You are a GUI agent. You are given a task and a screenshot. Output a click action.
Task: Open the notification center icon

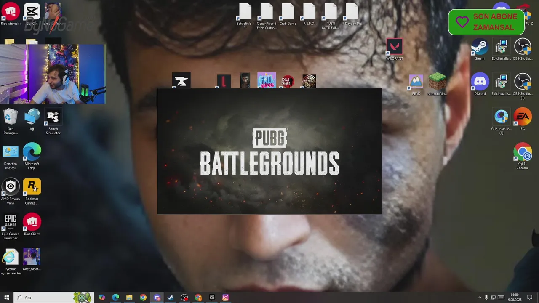(x=530, y=298)
